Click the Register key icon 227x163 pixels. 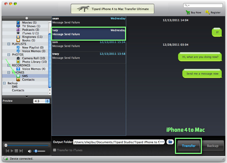click(x=207, y=12)
